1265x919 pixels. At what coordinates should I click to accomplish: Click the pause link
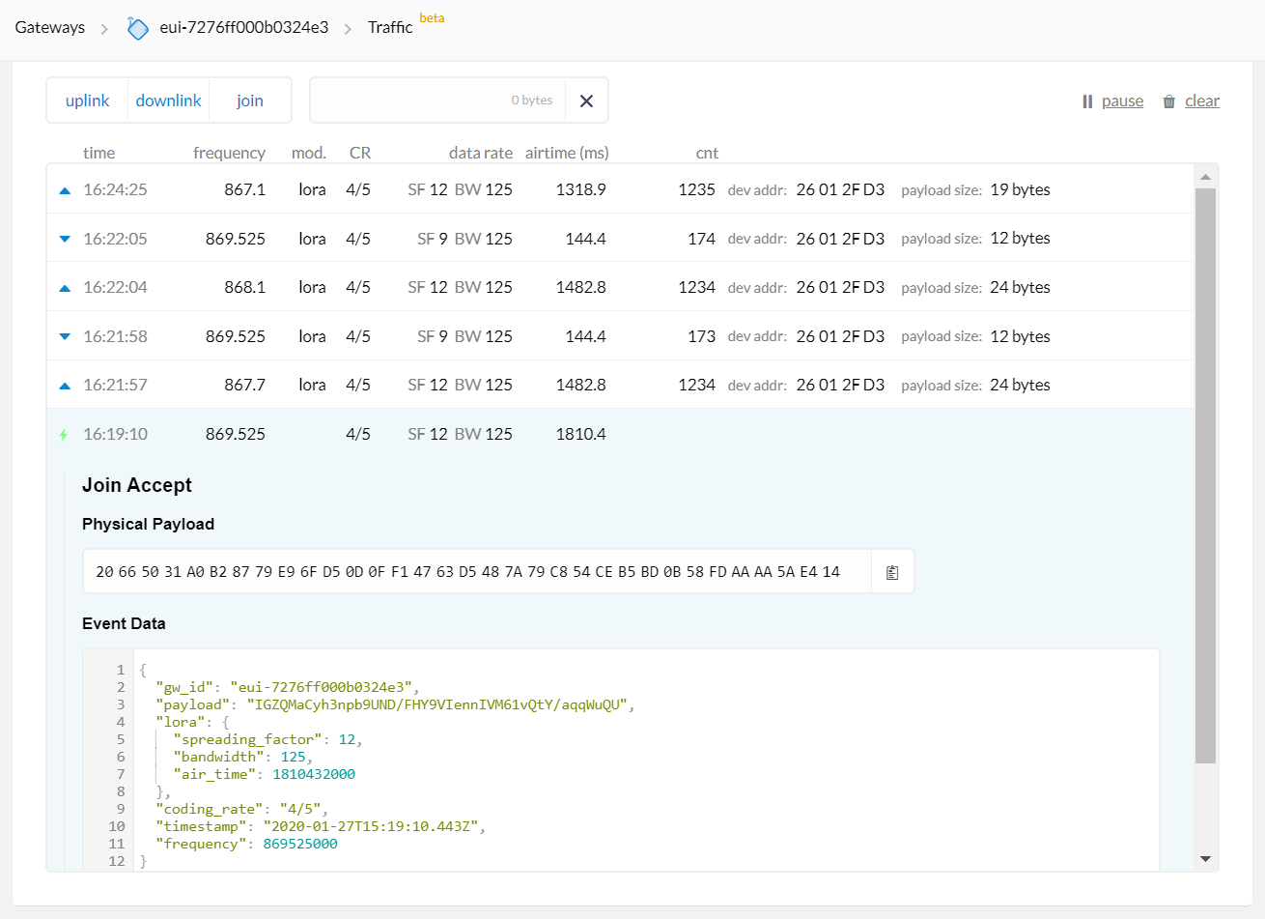(1122, 101)
